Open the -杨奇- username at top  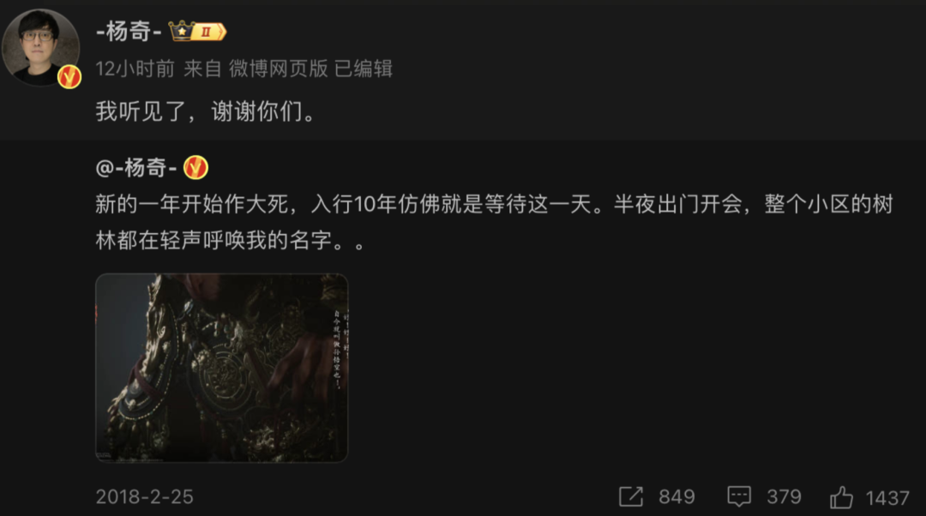pos(129,32)
